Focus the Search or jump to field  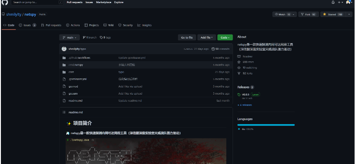(x=37, y=2)
